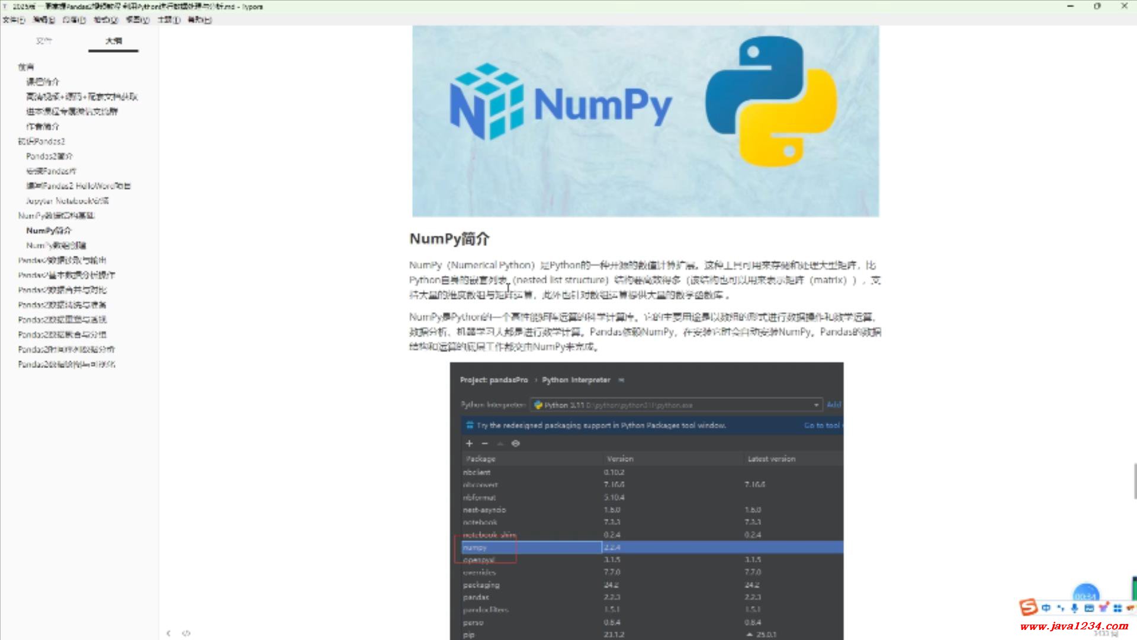Open the 编辑(E) menu
This screenshot has height=640, width=1137.
click(x=44, y=20)
